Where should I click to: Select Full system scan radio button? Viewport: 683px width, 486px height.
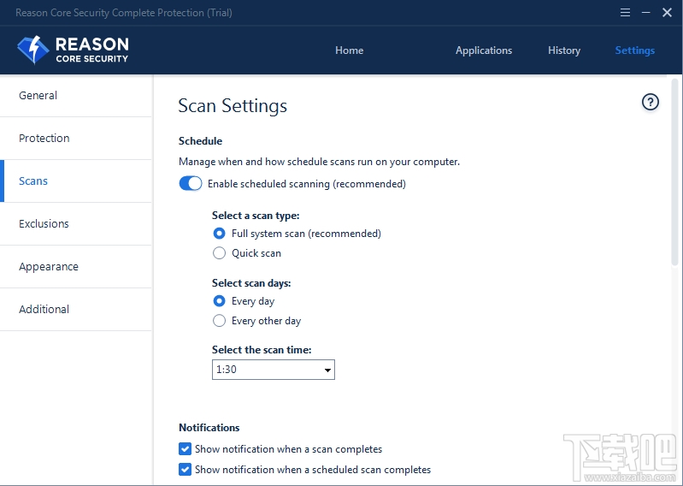pyautogui.click(x=219, y=234)
